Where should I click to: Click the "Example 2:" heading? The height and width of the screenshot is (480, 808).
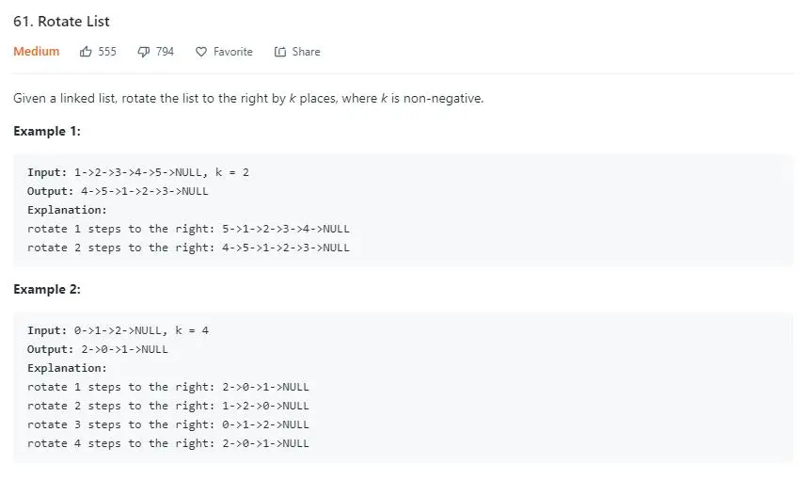46,289
